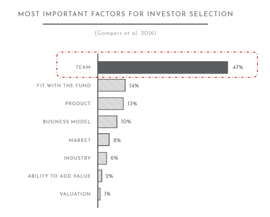Viewport: 270px width, 217px height.
Task: Click the hatched PRODUCT bar
Action: 111,104
